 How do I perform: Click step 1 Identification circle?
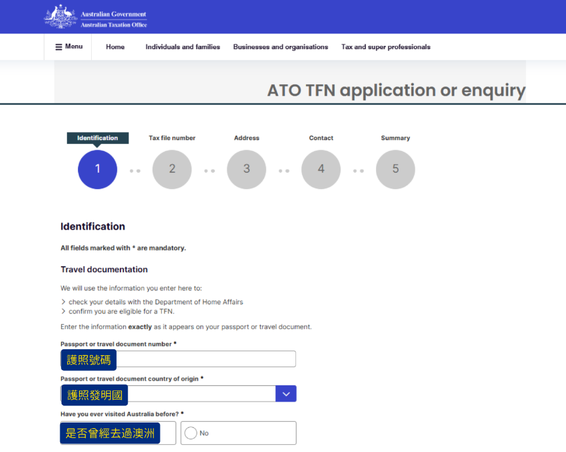coord(98,169)
